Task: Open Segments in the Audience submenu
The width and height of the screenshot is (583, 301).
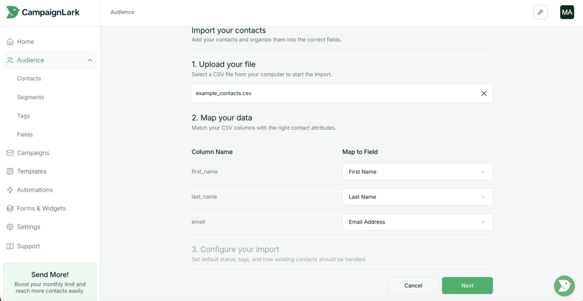Action: [30, 97]
